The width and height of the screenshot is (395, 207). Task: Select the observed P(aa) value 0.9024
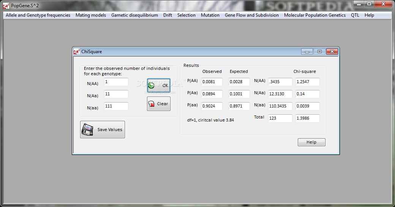click(212, 106)
